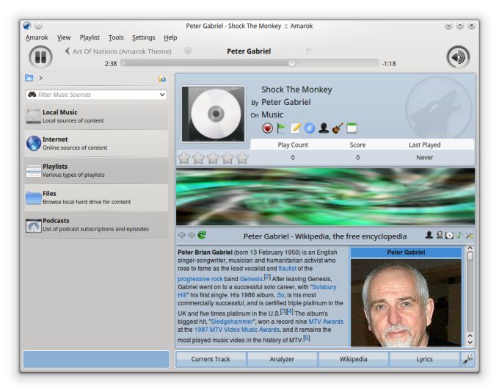Click the blue circle track action icon

coord(310,128)
